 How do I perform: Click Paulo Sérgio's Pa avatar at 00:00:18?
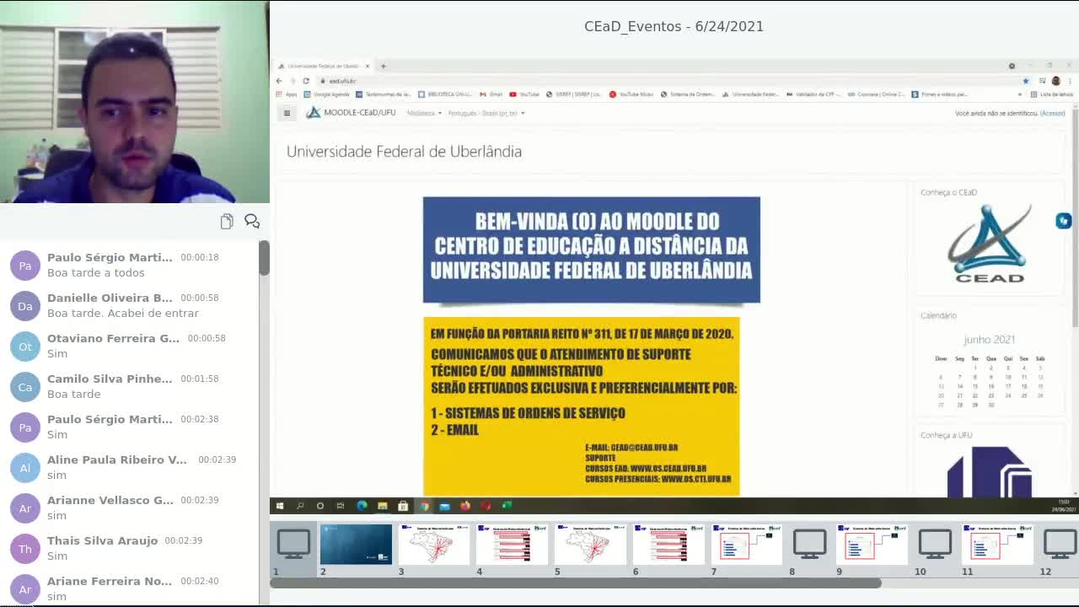click(25, 266)
